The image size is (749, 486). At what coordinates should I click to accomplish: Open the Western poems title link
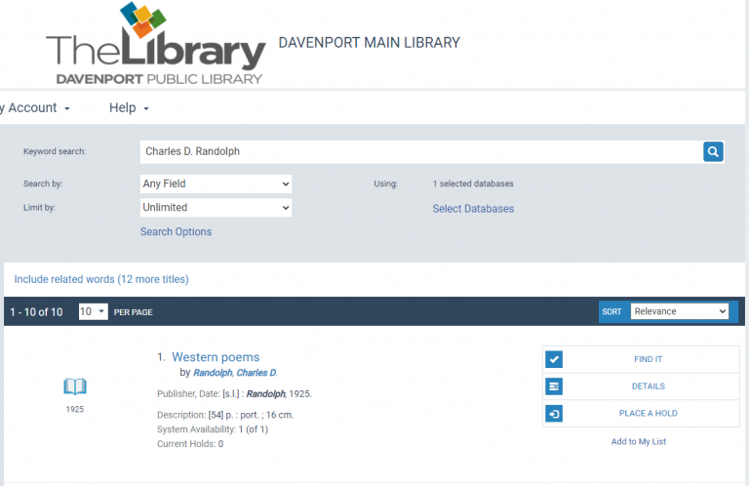coord(216,357)
